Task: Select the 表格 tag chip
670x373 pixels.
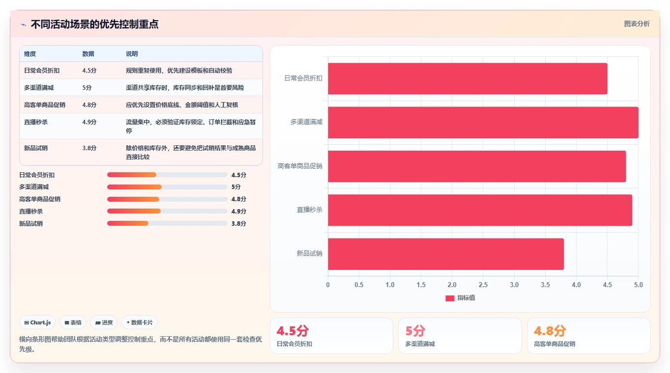Action: pos(73,322)
